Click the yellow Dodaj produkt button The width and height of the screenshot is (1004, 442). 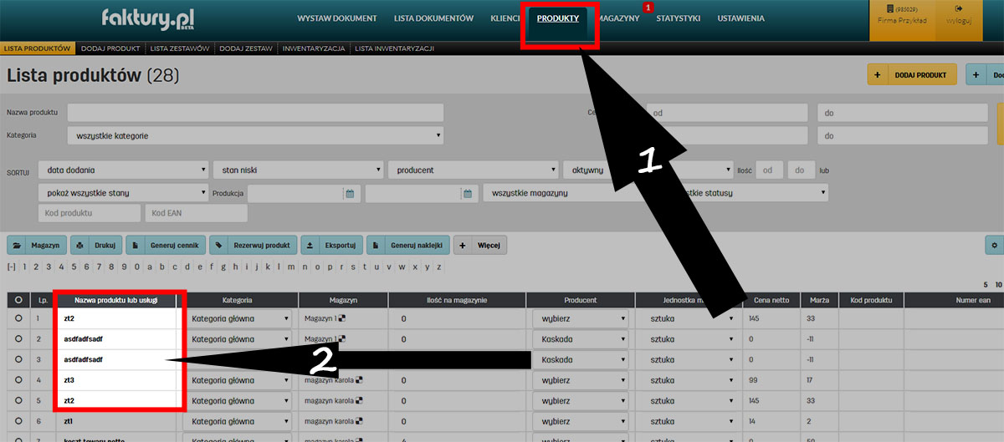[x=912, y=74]
